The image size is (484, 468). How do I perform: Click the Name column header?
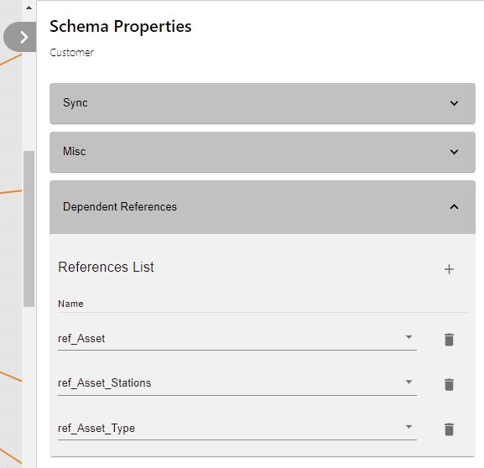click(x=70, y=304)
